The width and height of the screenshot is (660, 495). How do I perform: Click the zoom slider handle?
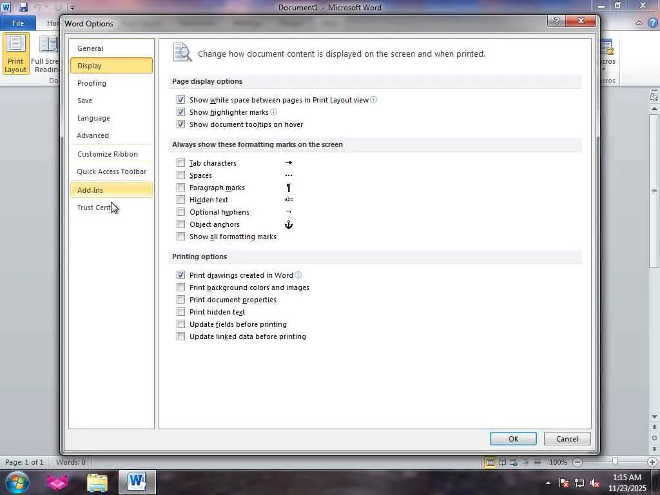click(615, 462)
